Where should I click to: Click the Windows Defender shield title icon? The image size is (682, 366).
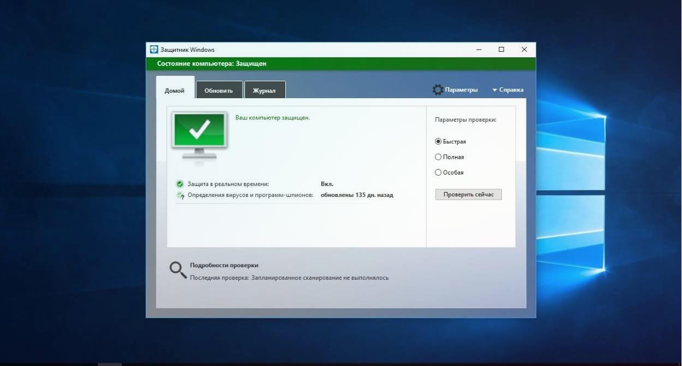(154, 50)
